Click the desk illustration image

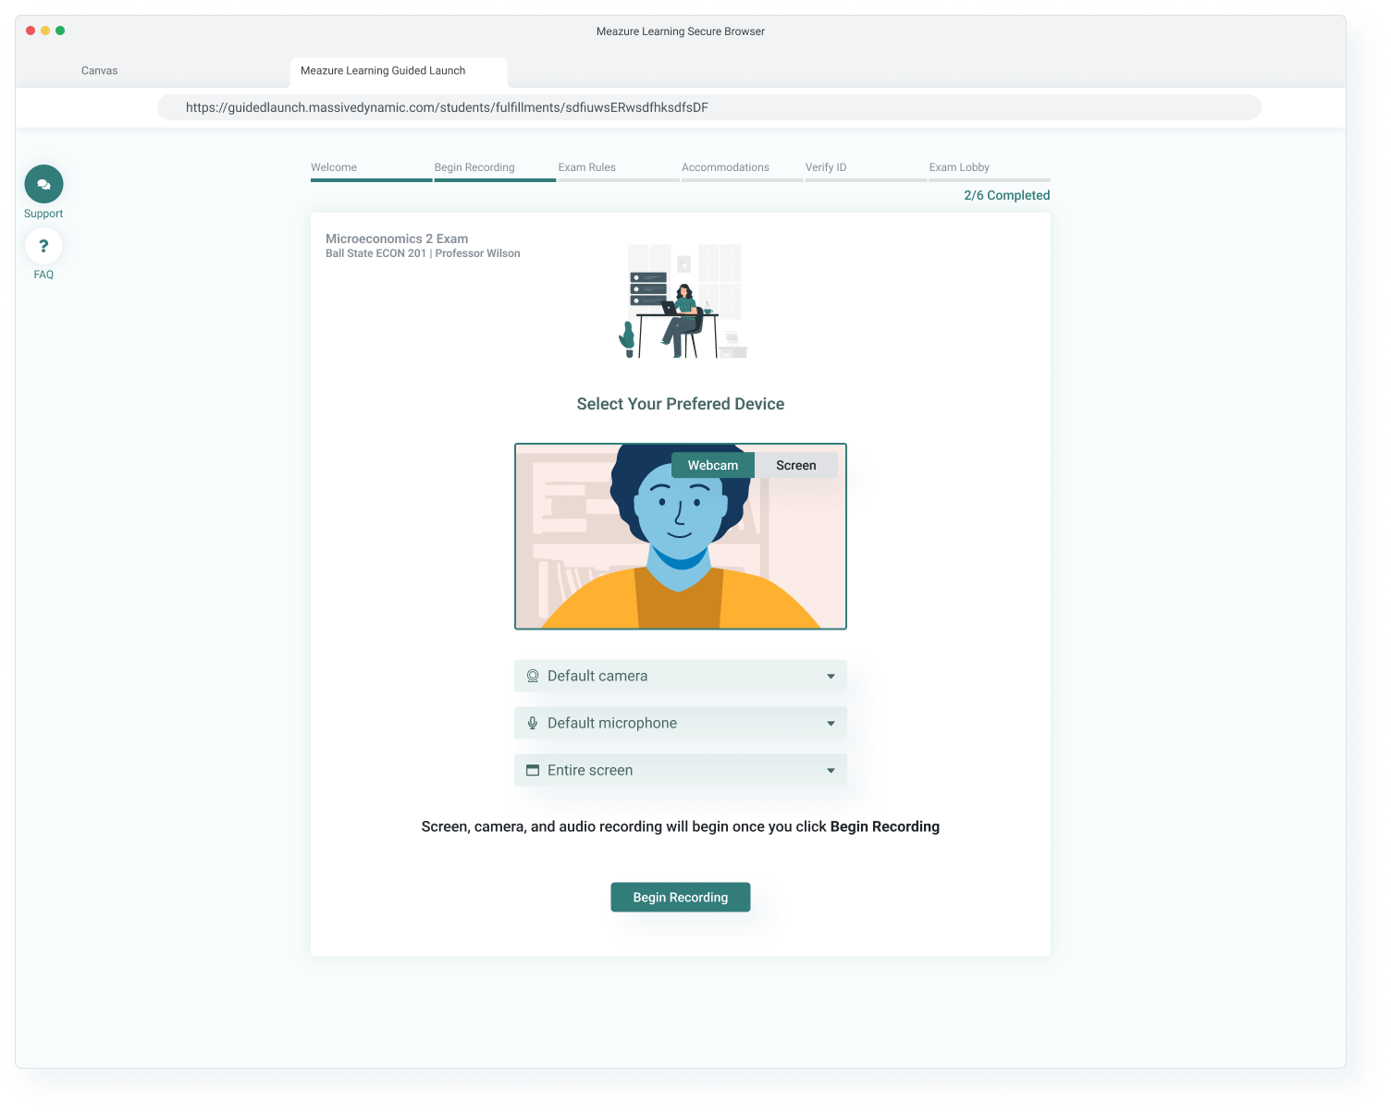(682, 301)
